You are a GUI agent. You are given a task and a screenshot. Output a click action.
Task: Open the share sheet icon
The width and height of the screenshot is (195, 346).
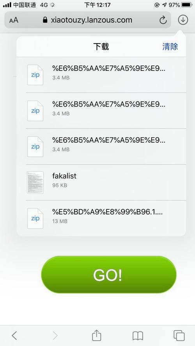[x=96, y=335]
